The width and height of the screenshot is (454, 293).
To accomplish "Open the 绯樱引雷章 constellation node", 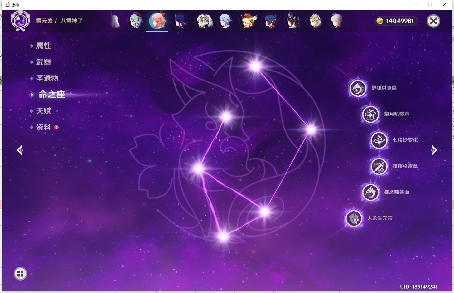I will point(379,166).
